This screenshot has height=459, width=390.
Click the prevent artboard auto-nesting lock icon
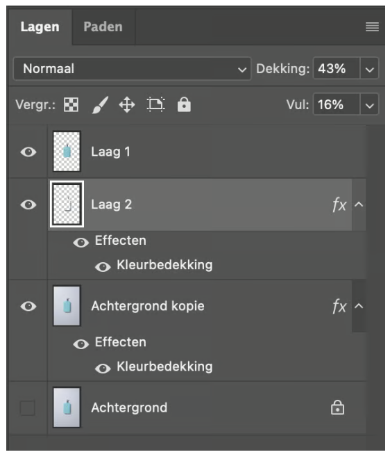[x=155, y=104]
